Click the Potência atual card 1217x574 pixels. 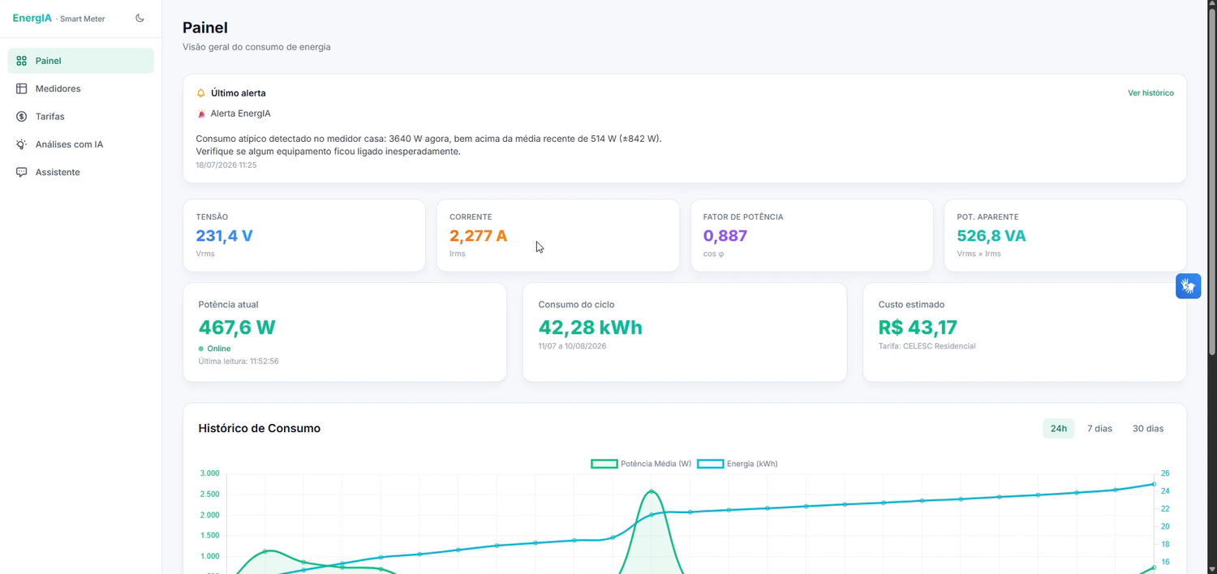point(345,332)
